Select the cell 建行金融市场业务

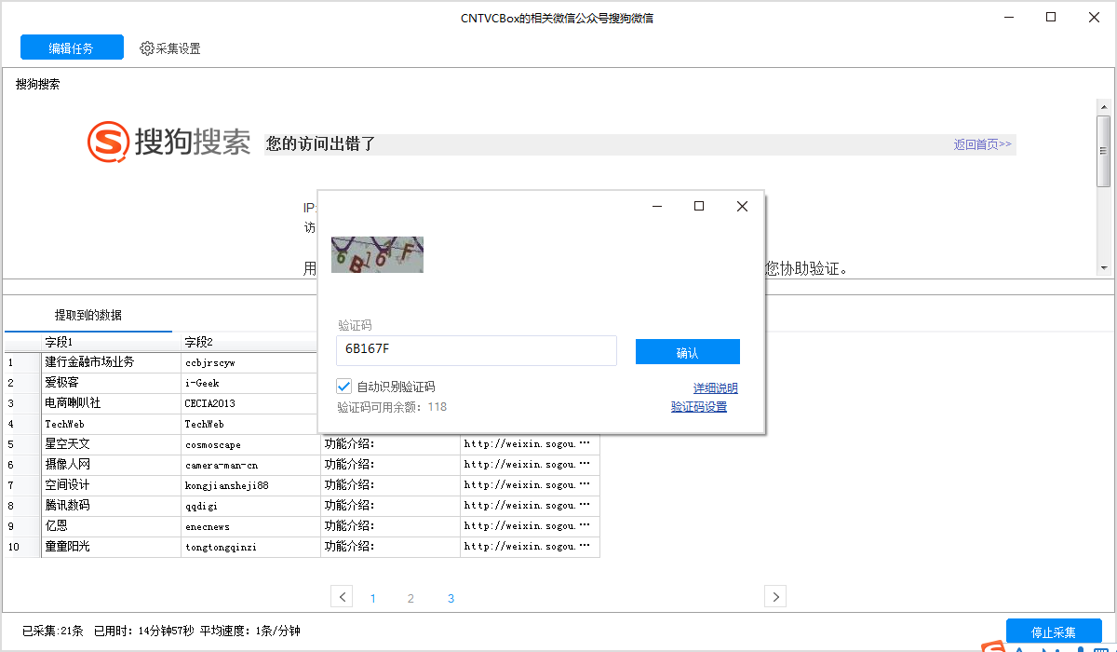click(111, 361)
